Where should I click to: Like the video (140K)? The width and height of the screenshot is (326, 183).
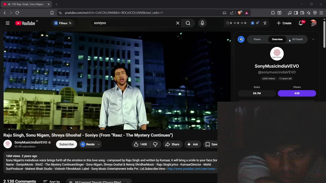coord(140,144)
